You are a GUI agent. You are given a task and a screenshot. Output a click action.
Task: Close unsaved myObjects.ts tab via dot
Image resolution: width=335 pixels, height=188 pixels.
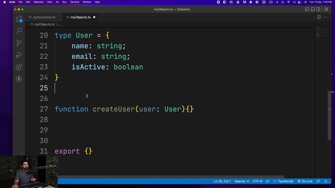point(94,17)
